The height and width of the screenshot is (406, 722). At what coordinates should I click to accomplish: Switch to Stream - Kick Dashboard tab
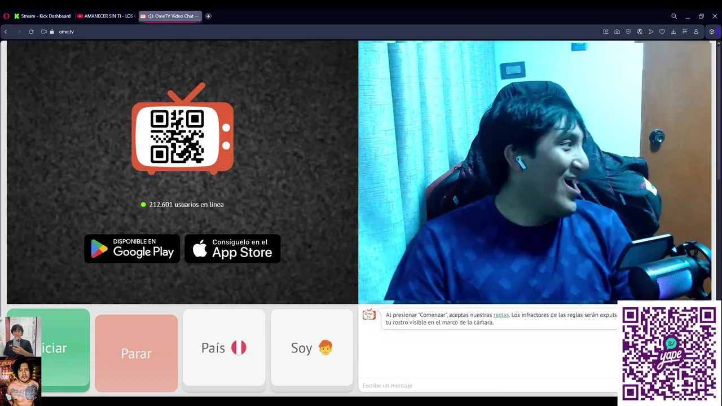[x=42, y=16]
